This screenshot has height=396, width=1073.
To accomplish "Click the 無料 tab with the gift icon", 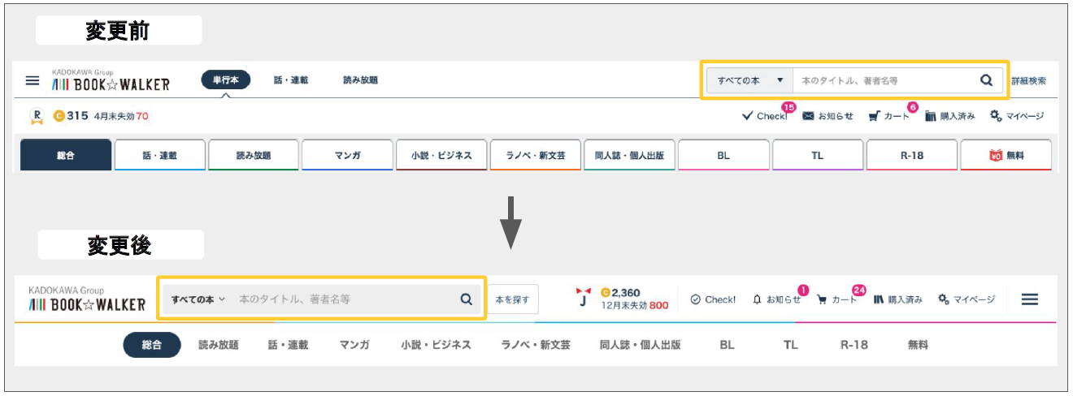I will pyautogui.click(x=1006, y=155).
